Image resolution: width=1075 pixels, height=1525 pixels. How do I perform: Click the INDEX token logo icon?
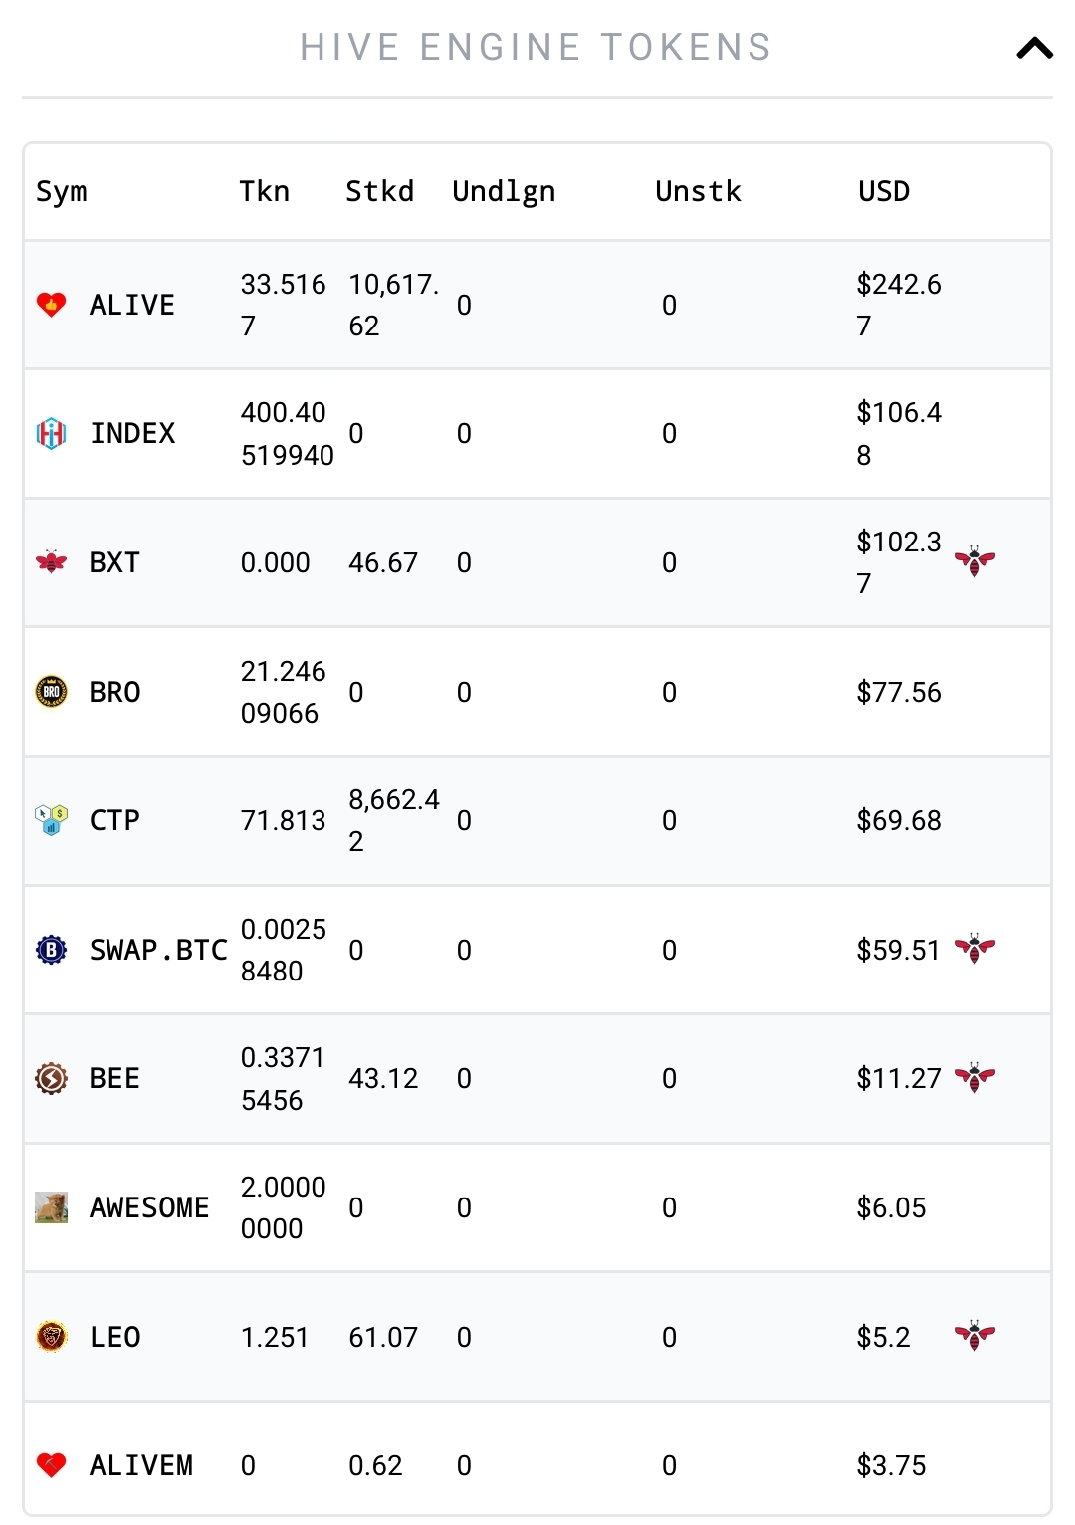51,433
